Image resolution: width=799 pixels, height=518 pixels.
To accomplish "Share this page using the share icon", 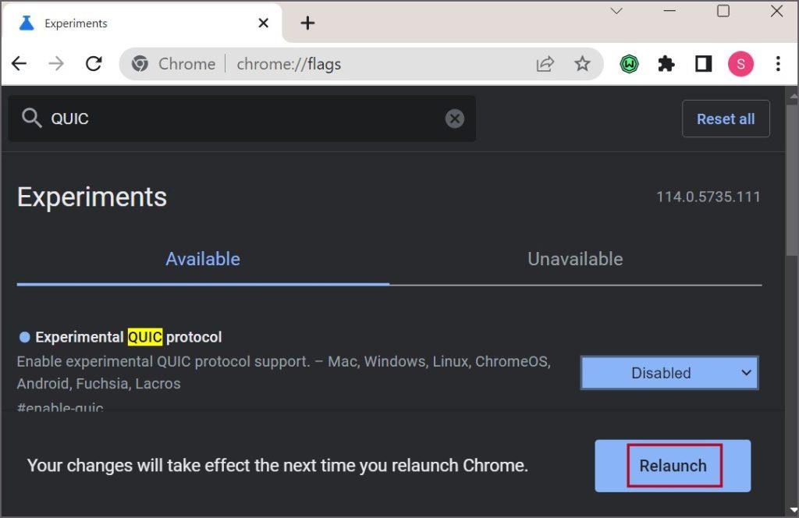I will point(545,64).
